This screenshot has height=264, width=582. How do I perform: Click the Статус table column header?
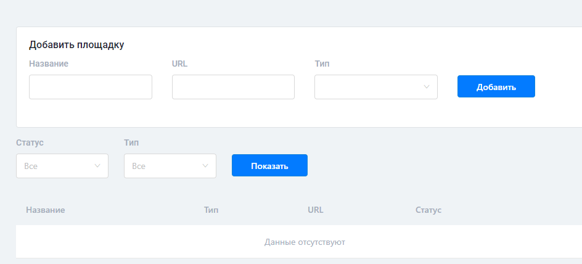tap(428, 210)
